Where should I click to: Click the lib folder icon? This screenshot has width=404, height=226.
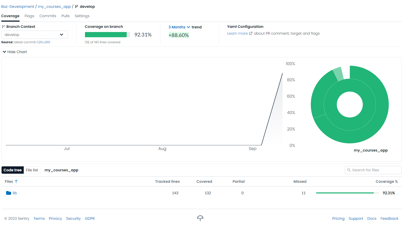click(8, 193)
